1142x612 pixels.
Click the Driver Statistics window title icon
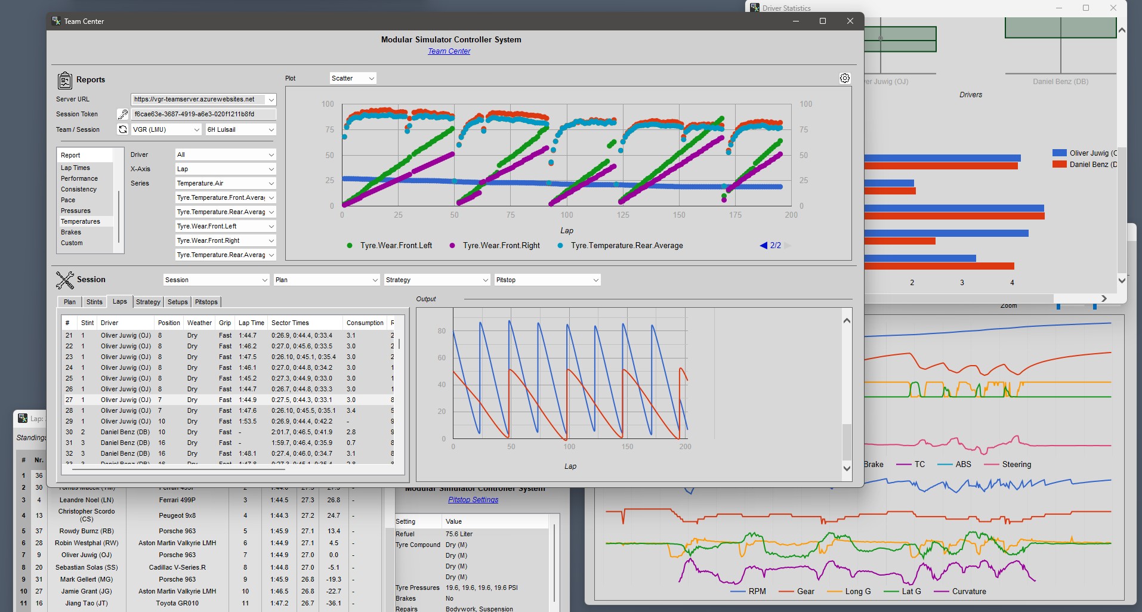(755, 8)
